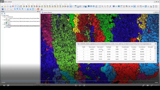Screen dimensions: 160x90
Task: Click the phone-shaped icon near toolbar end
Action: pos(153,6)
